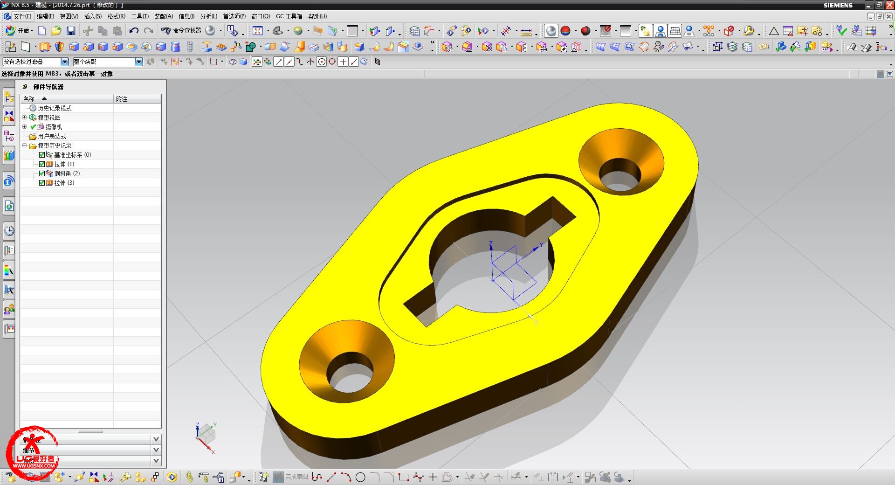Toggle the grid floor display icon
Viewport: 895px width, 485px height.
point(675,31)
